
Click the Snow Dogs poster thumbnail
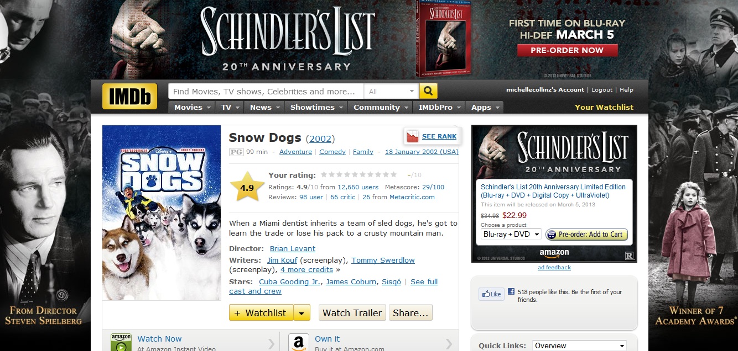162,213
